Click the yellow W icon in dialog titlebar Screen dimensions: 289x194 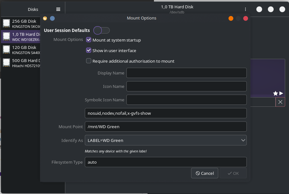(45, 18)
